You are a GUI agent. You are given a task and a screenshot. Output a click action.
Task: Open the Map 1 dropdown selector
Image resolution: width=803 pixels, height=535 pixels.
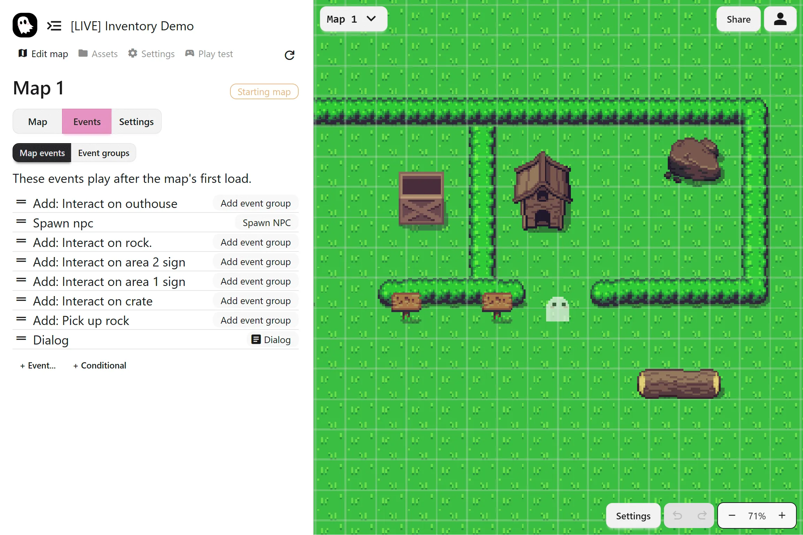click(x=353, y=19)
